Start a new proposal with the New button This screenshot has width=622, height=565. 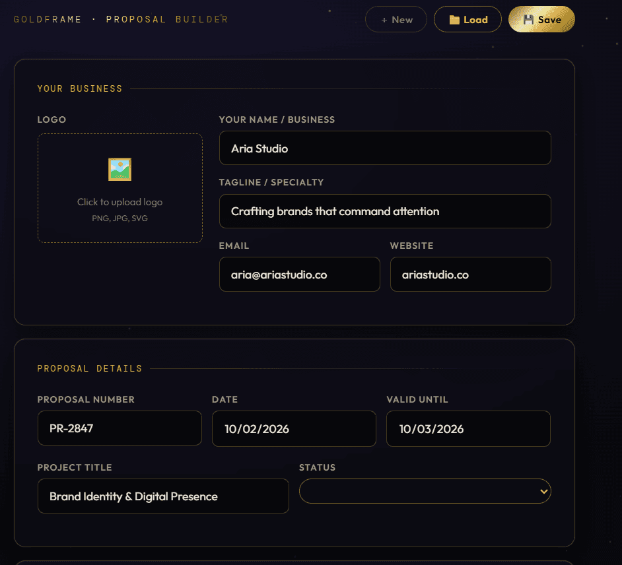coord(396,19)
